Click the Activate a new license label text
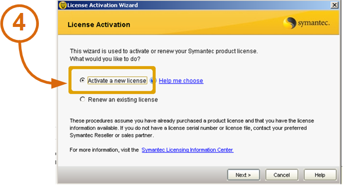Screen dimensions: 343x185 point(117,81)
